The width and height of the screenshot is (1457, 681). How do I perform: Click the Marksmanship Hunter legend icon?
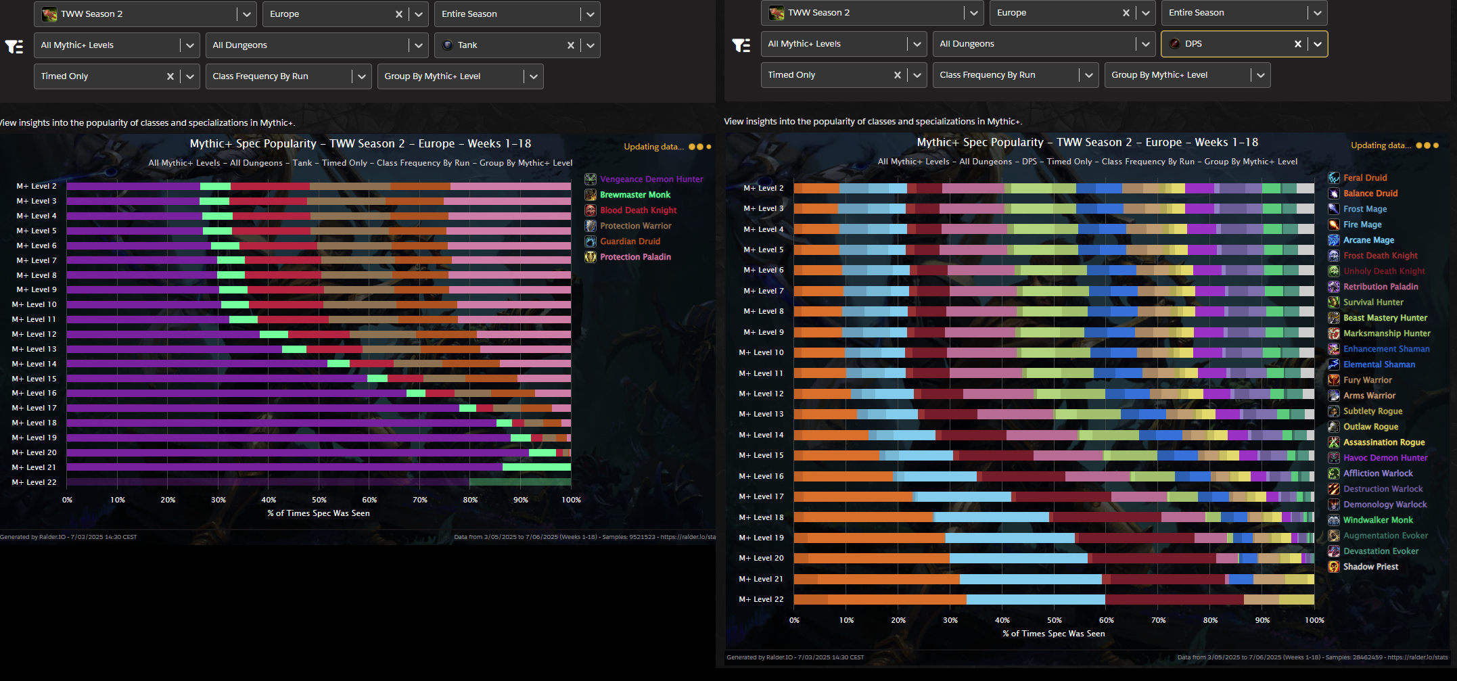(1334, 333)
